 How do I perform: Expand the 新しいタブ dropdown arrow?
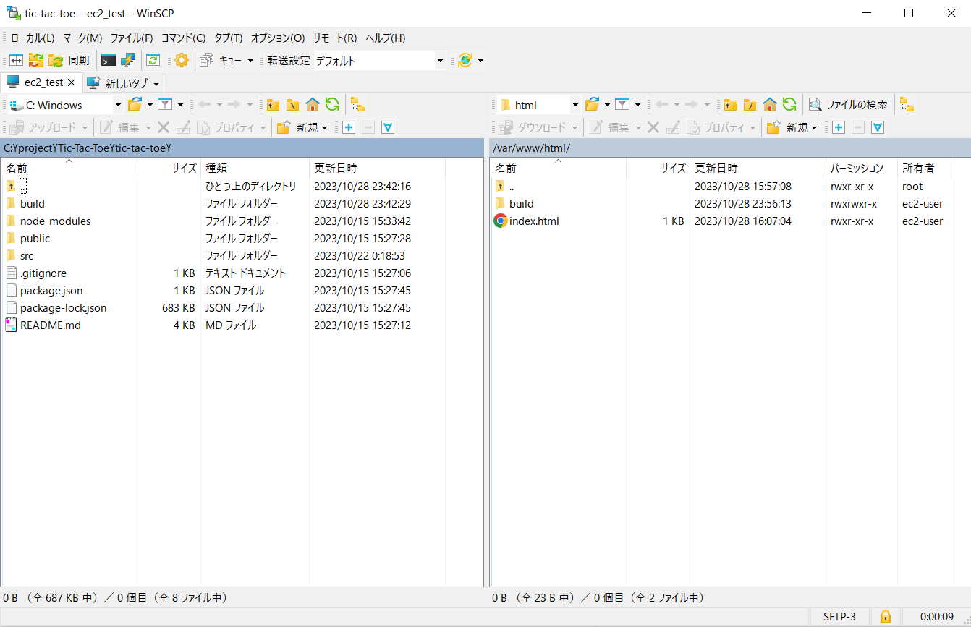coord(156,84)
